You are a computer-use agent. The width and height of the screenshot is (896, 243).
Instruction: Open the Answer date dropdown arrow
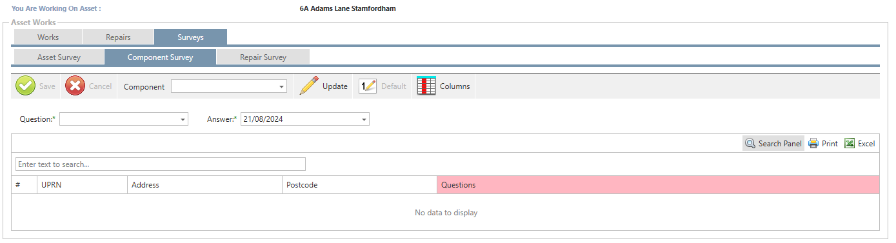point(364,120)
